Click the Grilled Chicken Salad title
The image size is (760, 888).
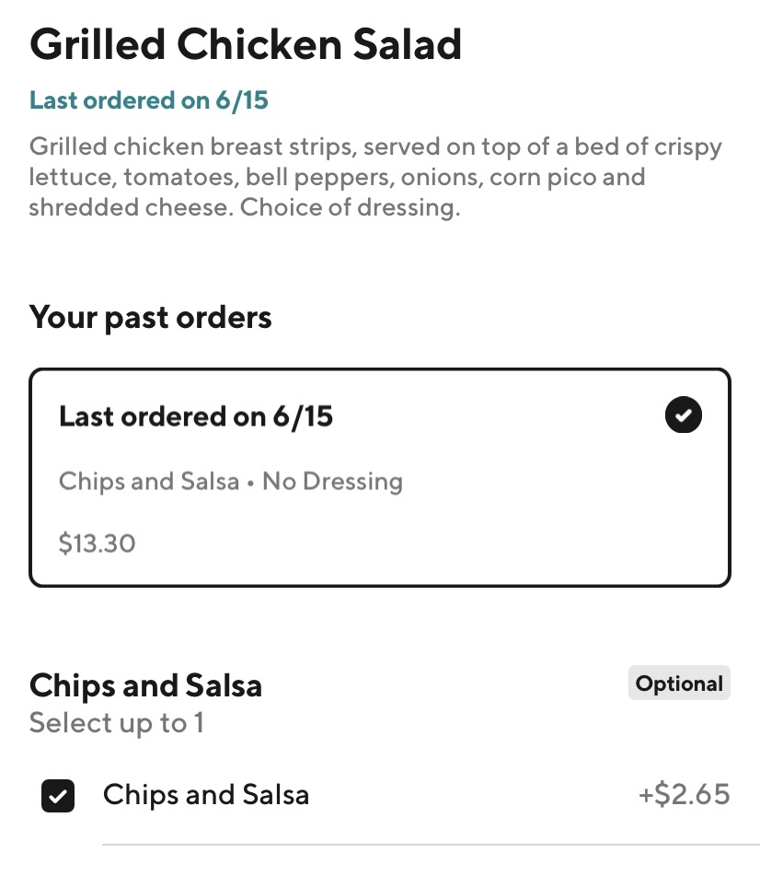click(245, 44)
